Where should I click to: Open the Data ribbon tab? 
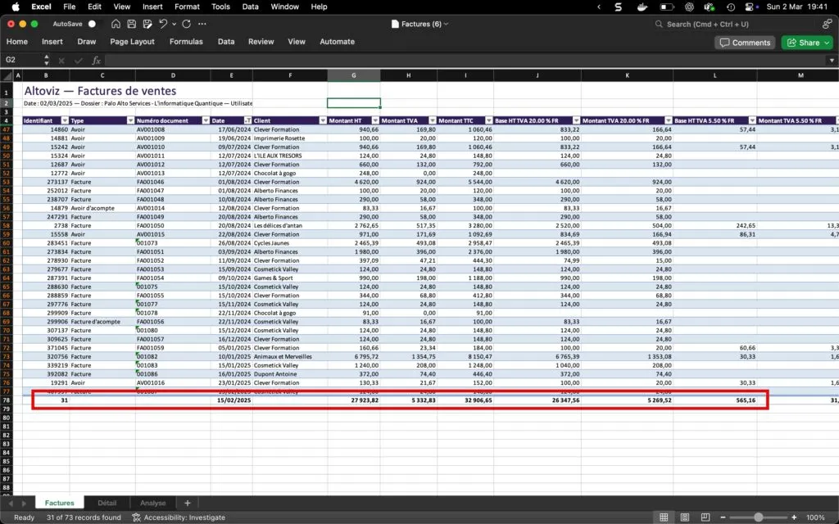pos(226,42)
